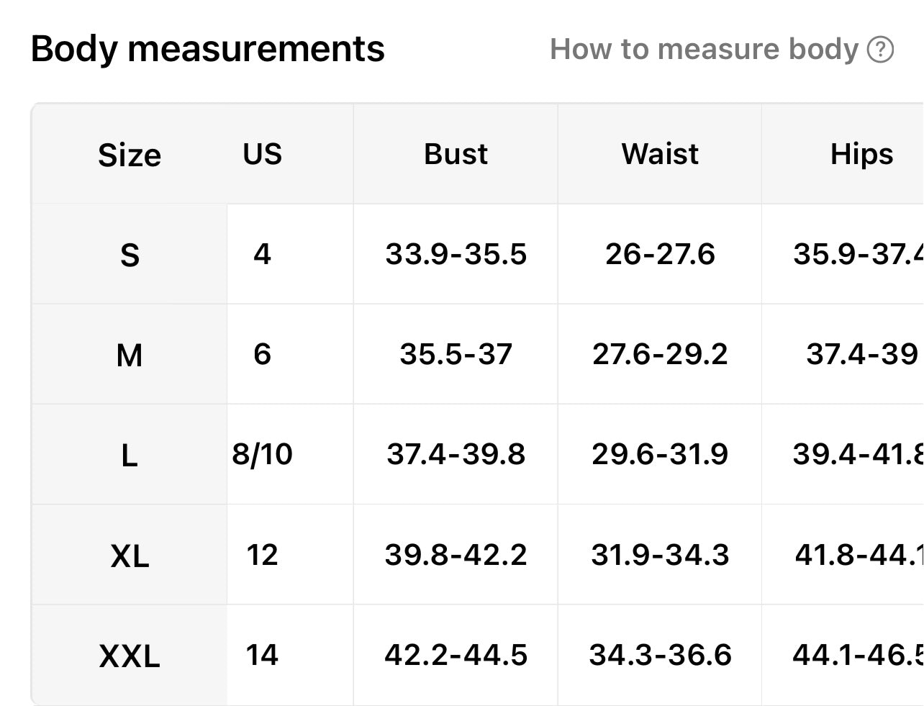Click the Bust column header
Screen dimensions: 924x706
456,154
